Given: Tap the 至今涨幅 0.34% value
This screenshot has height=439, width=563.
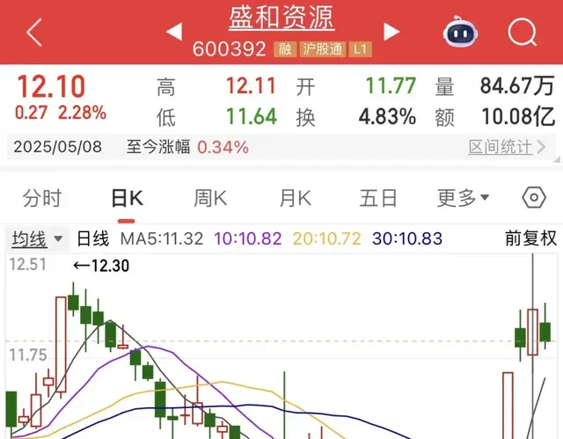Looking at the screenshot, I should (223, 147).
